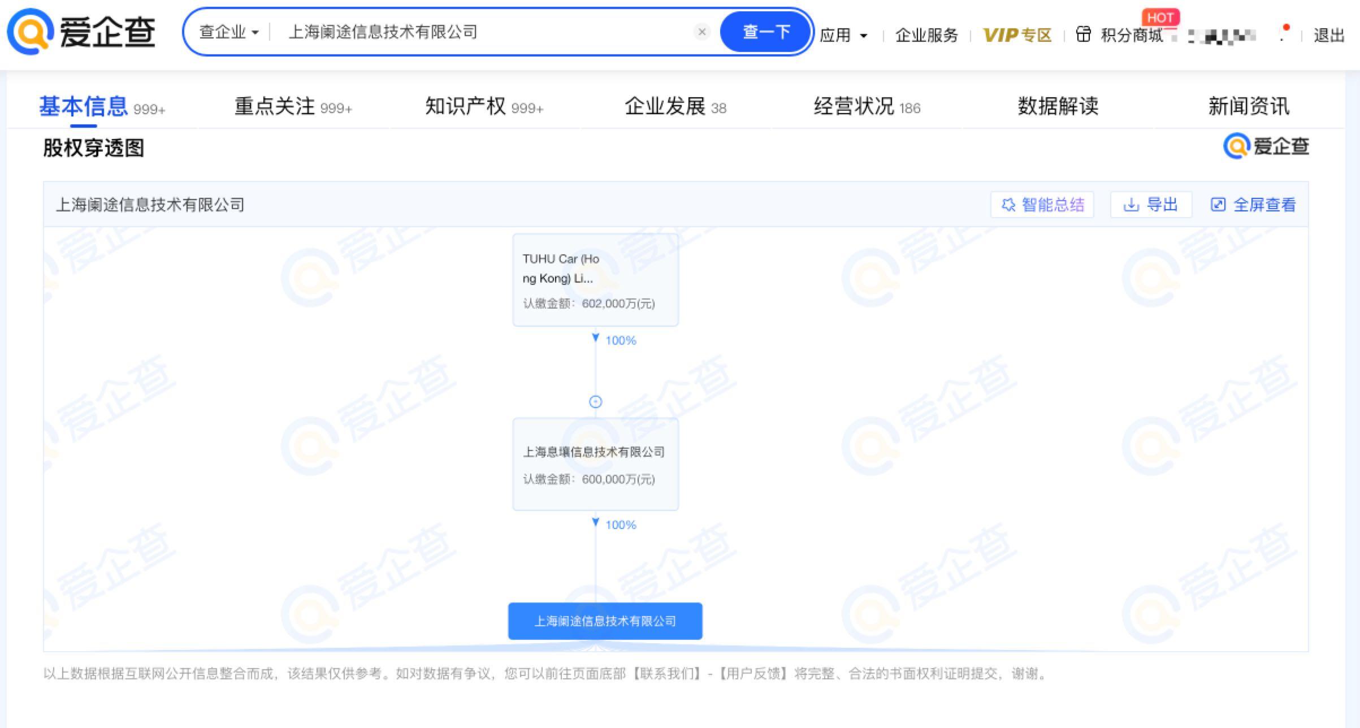Click the 认缴金额 602,000万(元) text
The width and height of the screenshot is (1360, 728).
coord(588,304)
